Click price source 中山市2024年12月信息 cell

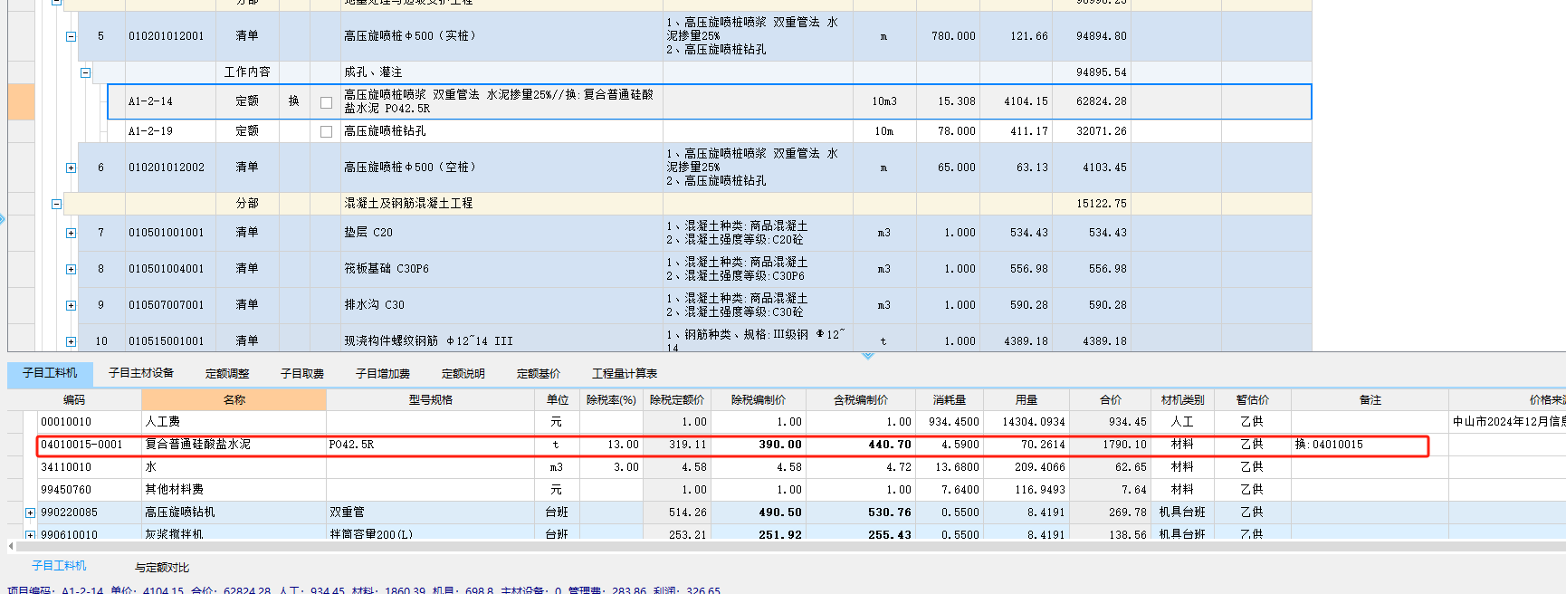click(x=1509, y=422)
